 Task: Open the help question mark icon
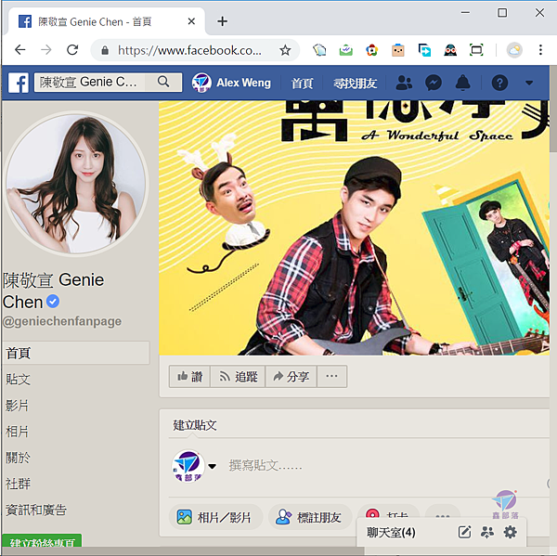(x=499, y=83)
